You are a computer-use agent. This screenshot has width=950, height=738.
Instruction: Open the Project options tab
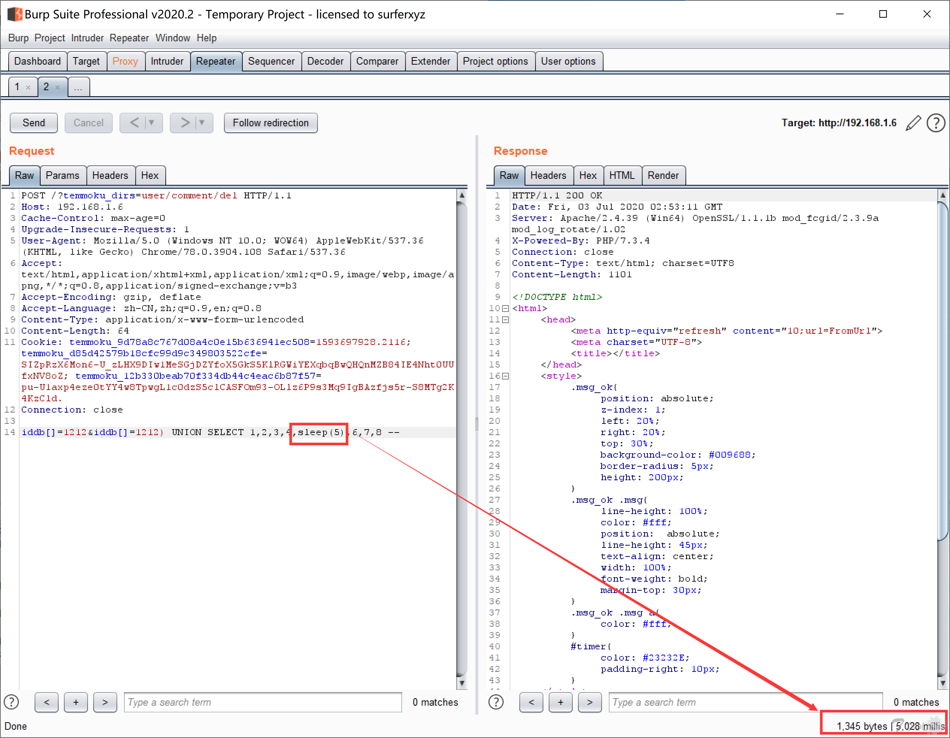point(495,61)
